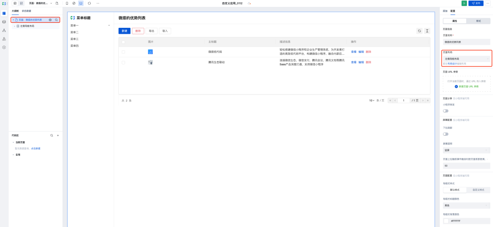
Task: Refresh the table with the reload icon
Action: (x=420, y=31)
